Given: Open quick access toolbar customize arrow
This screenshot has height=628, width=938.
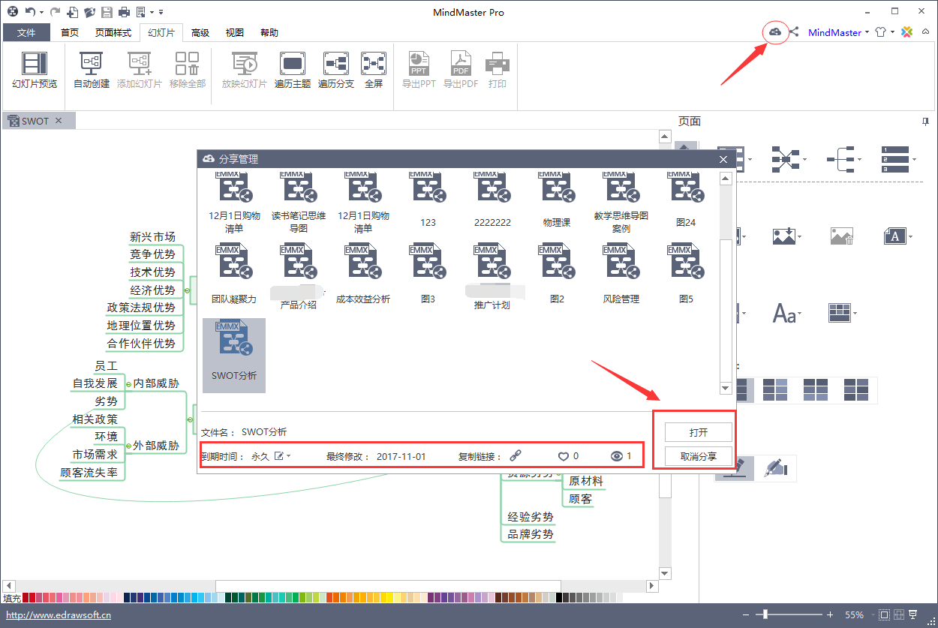Looking at the screenshot, I should pos(161,12).
